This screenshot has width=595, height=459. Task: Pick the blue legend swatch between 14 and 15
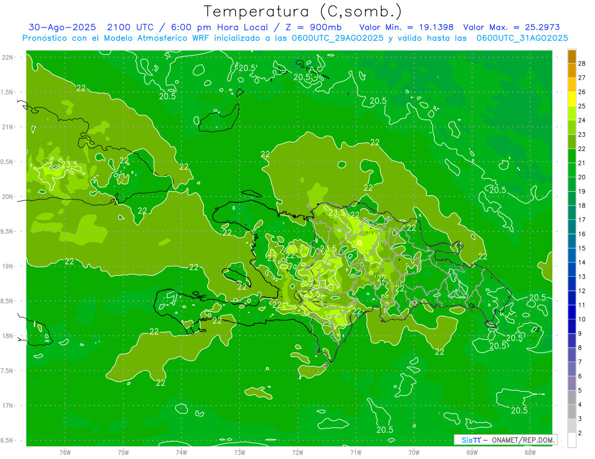click(x=572, y=255)
